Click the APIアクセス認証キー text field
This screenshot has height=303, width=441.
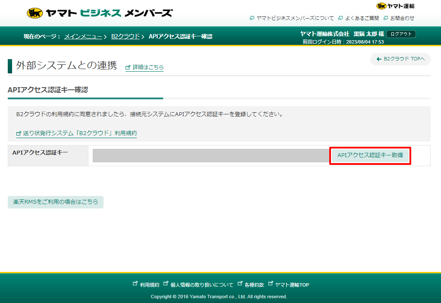click(211, 156)
